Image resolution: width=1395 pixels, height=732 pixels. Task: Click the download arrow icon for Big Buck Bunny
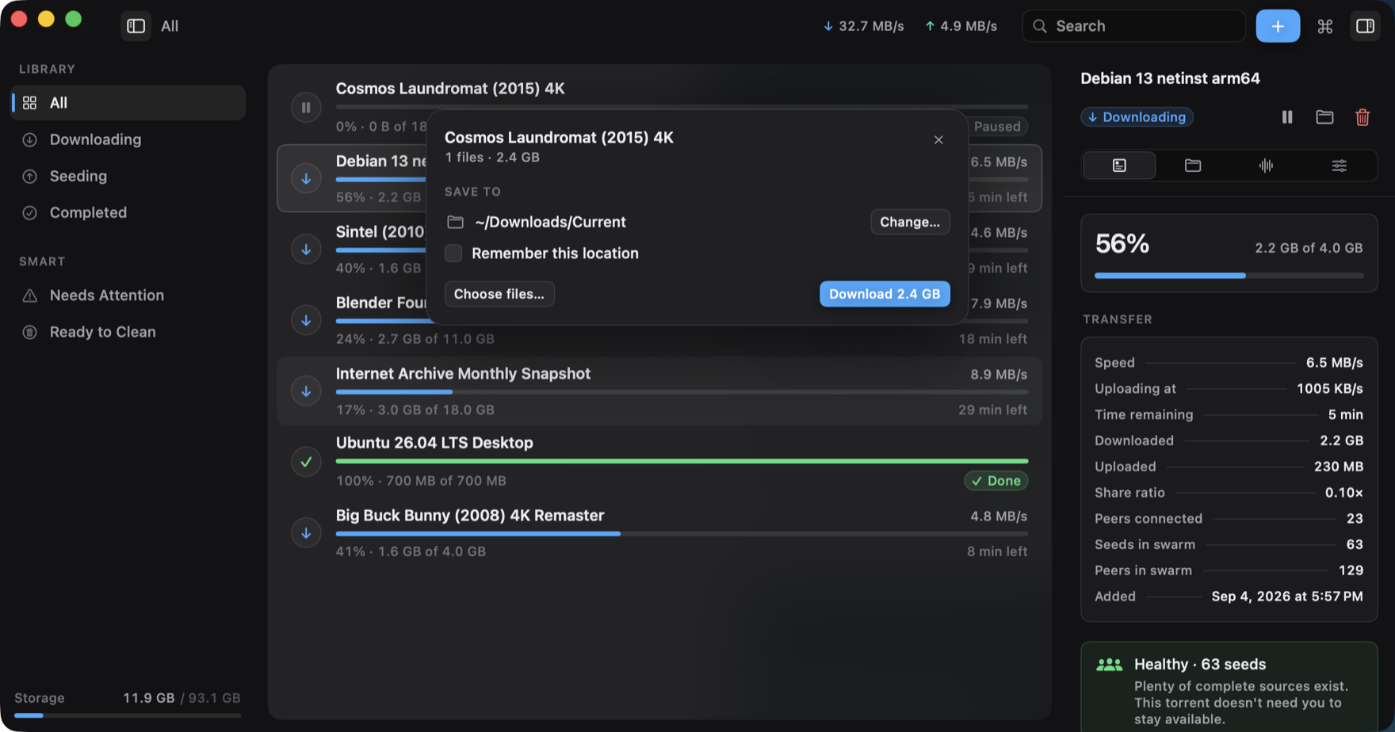click(x=306, y=532)
